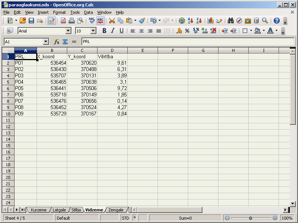
Task: Run the Spelling check icon
Action: [91, 21]
